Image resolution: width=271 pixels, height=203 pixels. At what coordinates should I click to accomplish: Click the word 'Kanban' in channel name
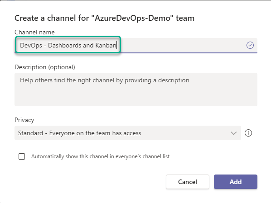point(106,45)
